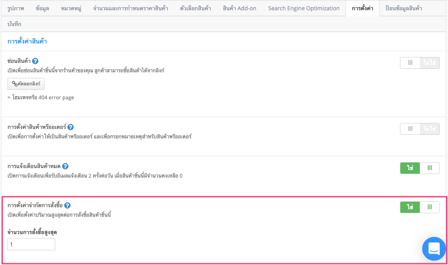
Task: Click the การตั้งค่าสินค้า heading
Action: click(27, 41)
